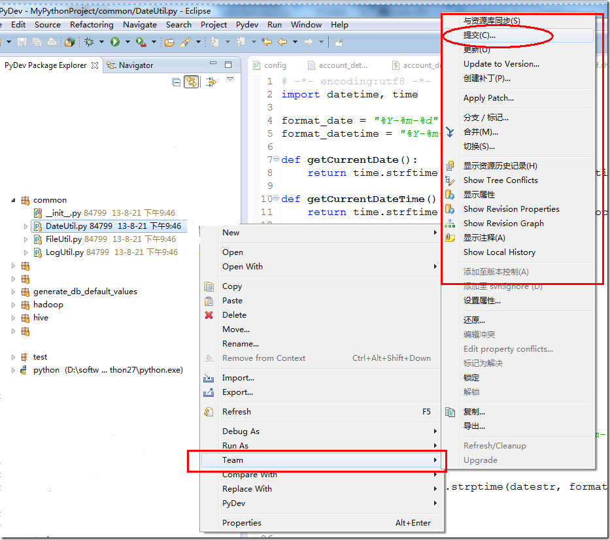Viewport: 610px width, 540px height.
Task: Maximize the Package Explorer panel
Action: [x=228, y=65]
